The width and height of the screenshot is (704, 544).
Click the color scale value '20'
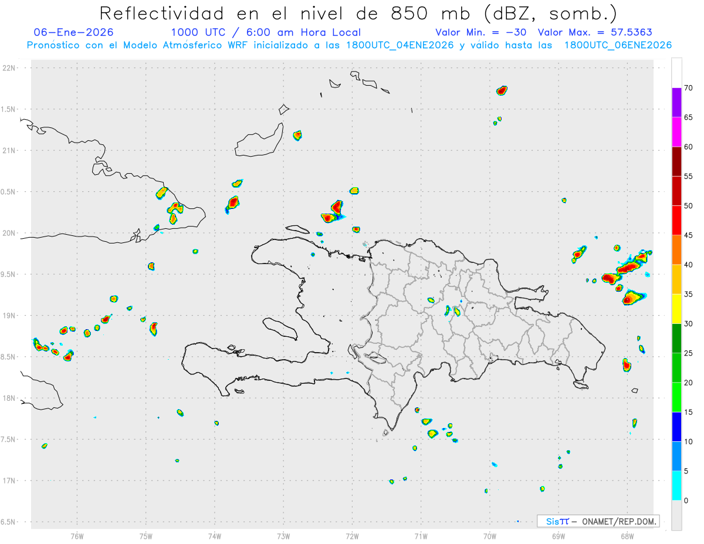click(688, 383)
